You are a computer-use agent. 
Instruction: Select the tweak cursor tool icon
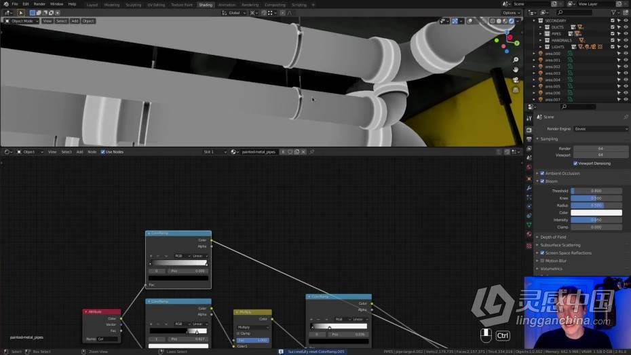tap(20, 13)
